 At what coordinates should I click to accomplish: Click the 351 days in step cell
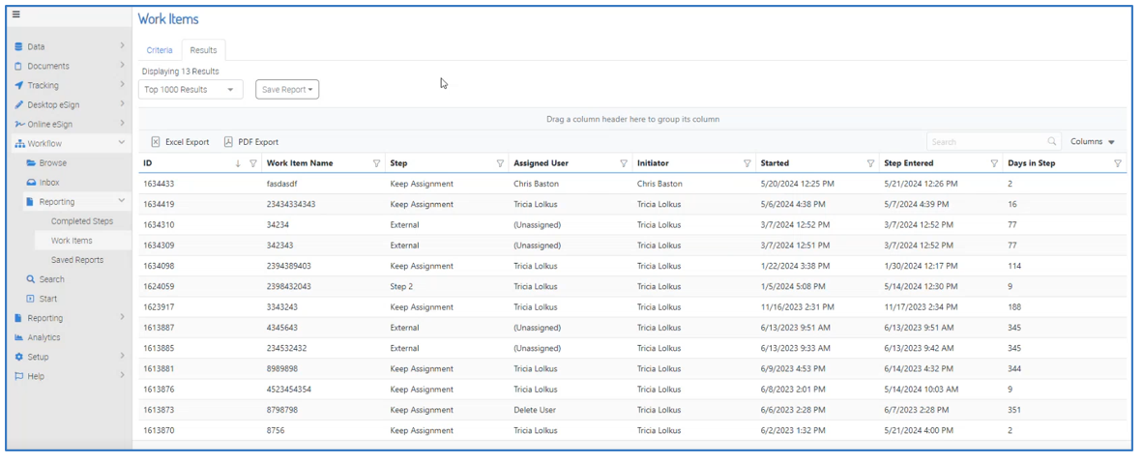(x=1014, y=410)
